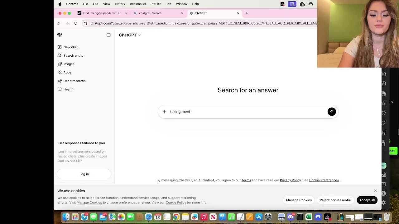Open Mail from the Dock
The width and height of the screenshot is (399, 224).
(103, 217)
